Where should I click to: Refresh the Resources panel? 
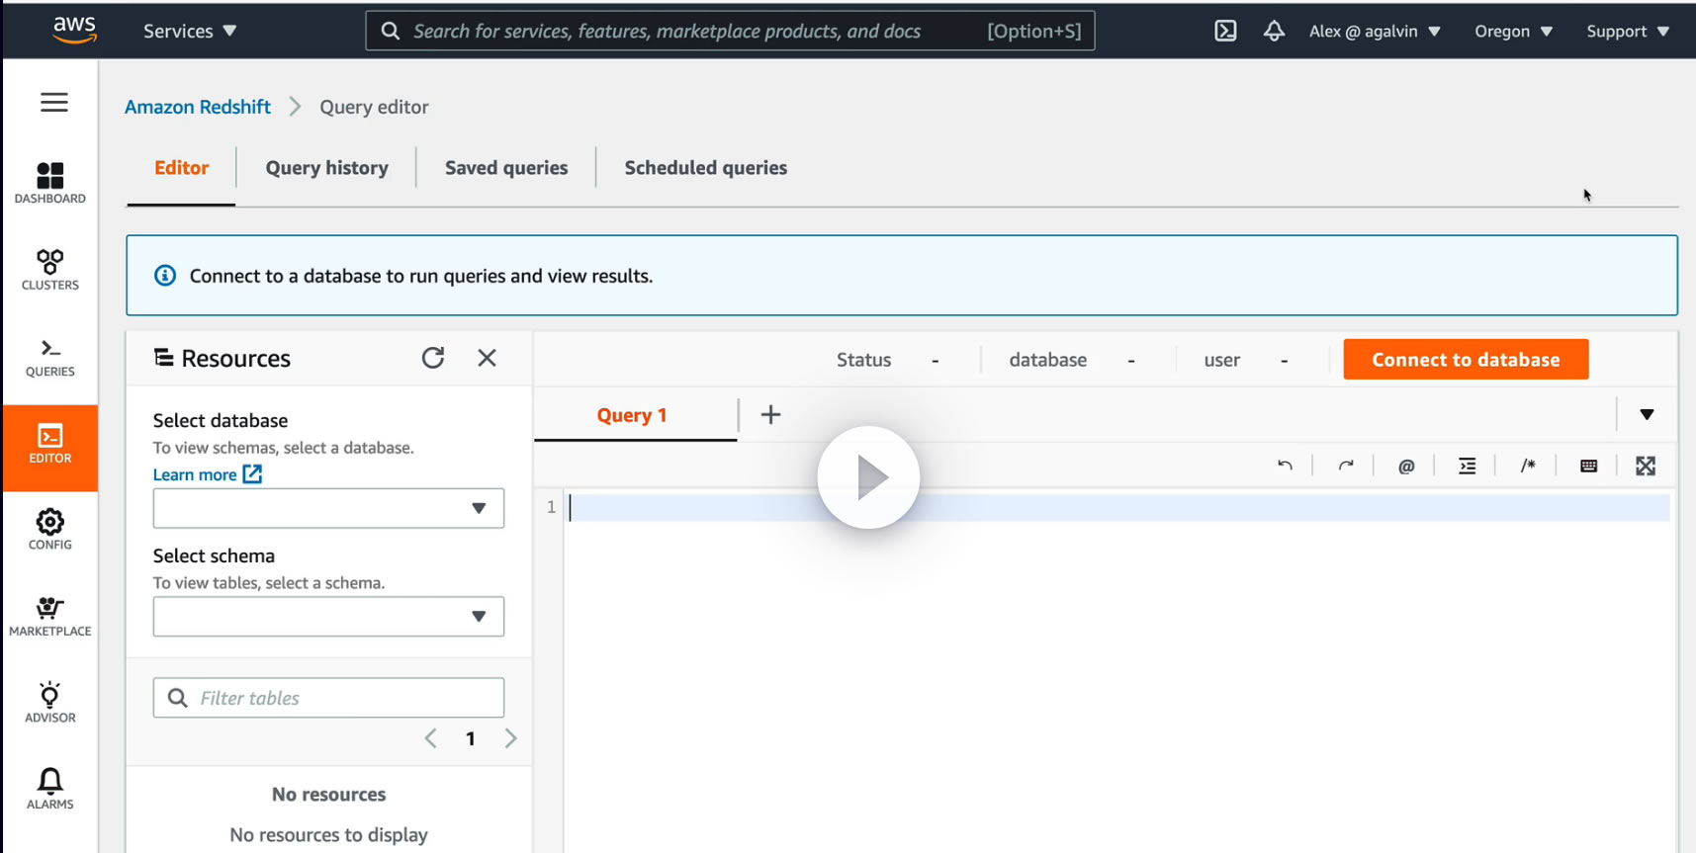(433, 358)
